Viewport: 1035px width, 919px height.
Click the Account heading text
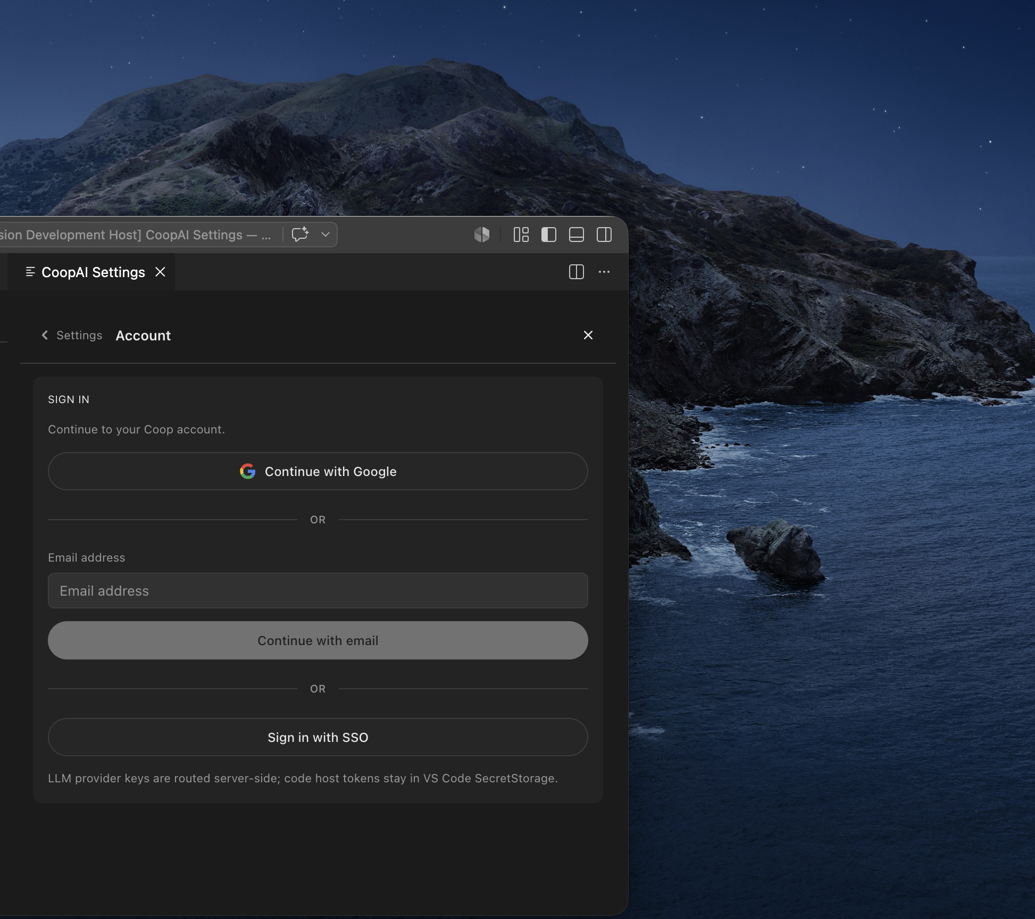(x=143, y=336)
